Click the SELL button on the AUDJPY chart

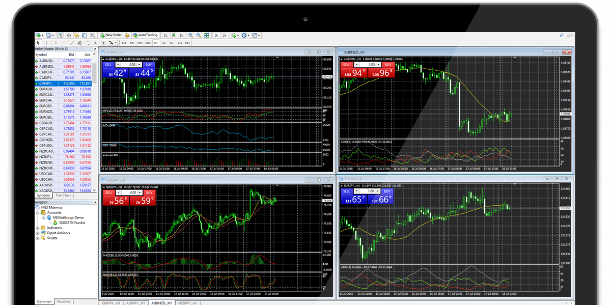click(108, 65)
